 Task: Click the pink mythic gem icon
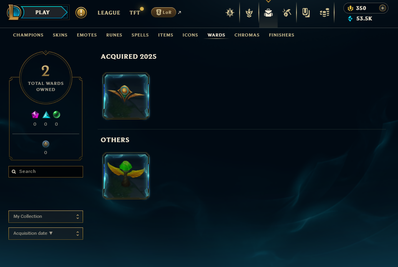point(35,114)
